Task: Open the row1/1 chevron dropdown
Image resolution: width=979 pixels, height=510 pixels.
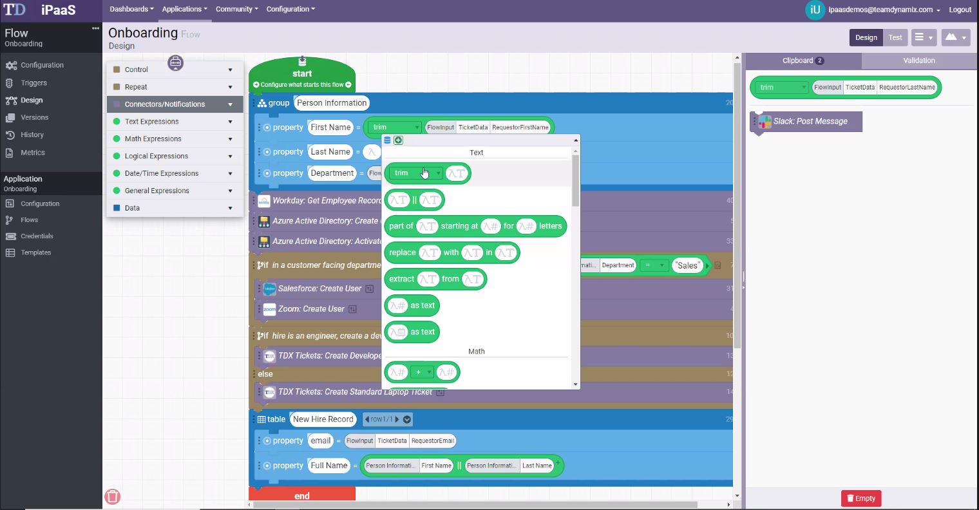Action: 407,419
